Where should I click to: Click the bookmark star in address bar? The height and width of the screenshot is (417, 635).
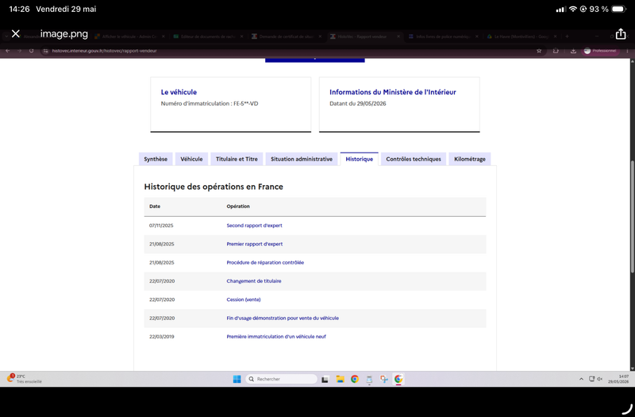point(539,51)
